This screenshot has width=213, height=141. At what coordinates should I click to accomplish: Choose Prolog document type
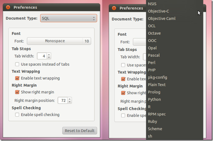[x=175, y=92]
